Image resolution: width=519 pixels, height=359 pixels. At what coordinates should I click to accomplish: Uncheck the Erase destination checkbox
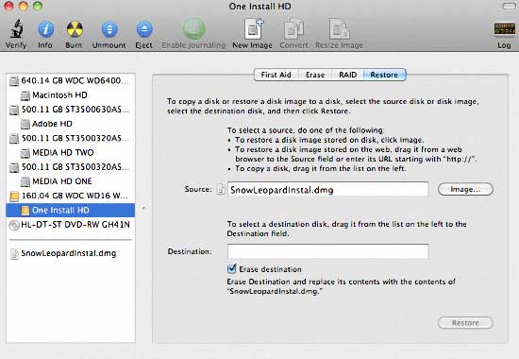(232, 268)
